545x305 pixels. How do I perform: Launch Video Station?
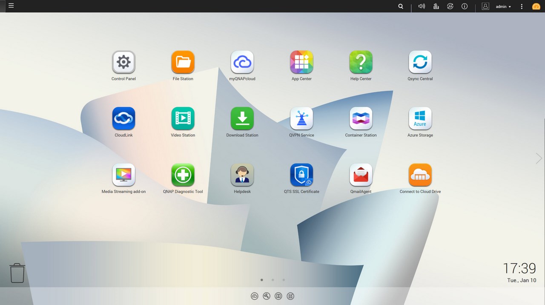pyautogui.click(x=183, y=118)
